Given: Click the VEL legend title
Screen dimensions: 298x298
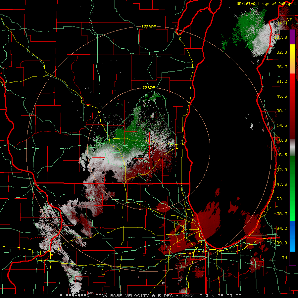Looking at the screenshot, I should pyautogui.click(x=291, y=20).
